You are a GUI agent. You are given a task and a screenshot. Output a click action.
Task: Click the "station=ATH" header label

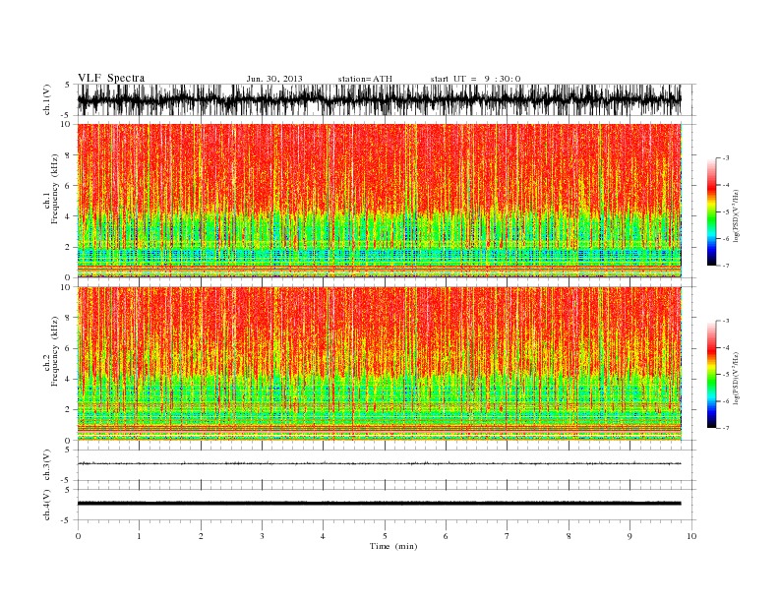point(365,79)
